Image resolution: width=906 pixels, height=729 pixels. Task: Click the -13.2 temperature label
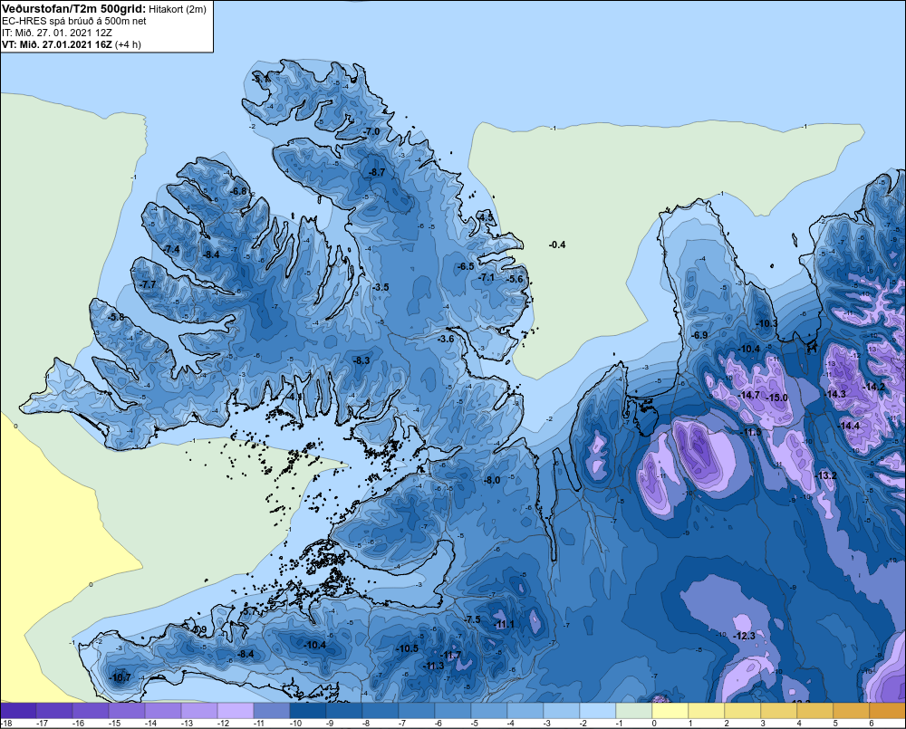(x=827, y=476)
